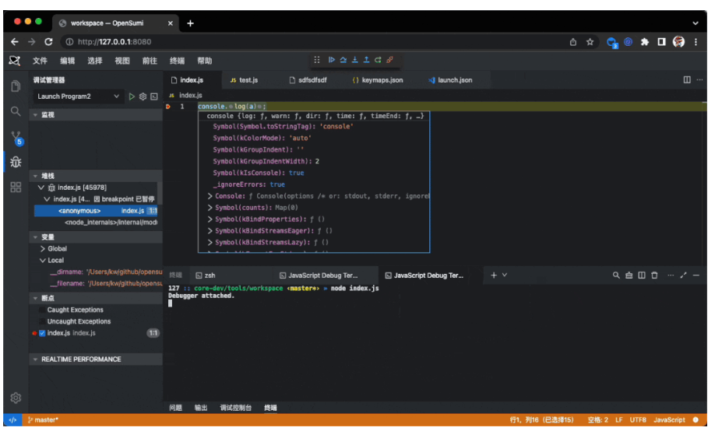Maximize the terminal panel icon
The image size is (715, 431).
(x=683, y=275)
